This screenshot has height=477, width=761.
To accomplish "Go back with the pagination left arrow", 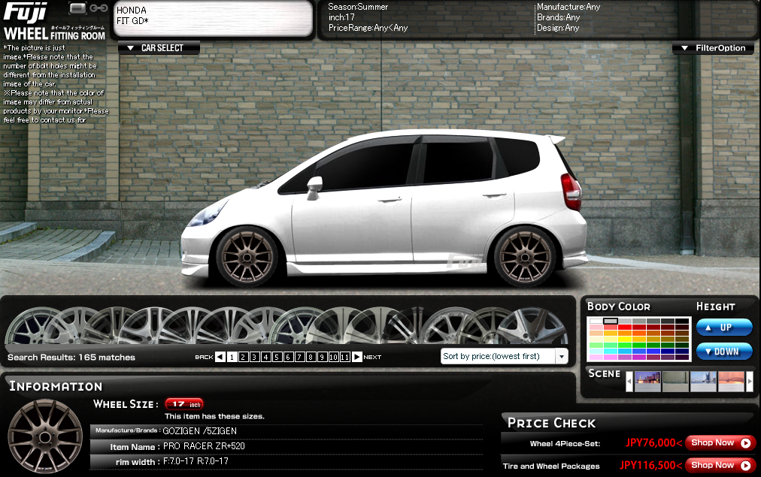I will (x=220, y=357).
